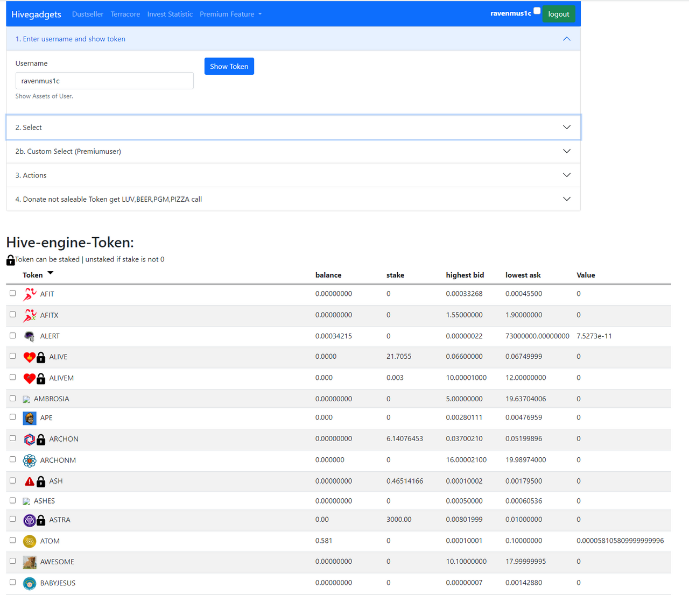Click the padlock icon beside ALIVEM
689x595 pixels.
[x=41, y=378]
